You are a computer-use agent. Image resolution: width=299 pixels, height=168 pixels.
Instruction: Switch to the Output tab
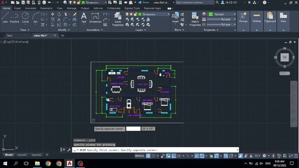click(x=85, y=8)
